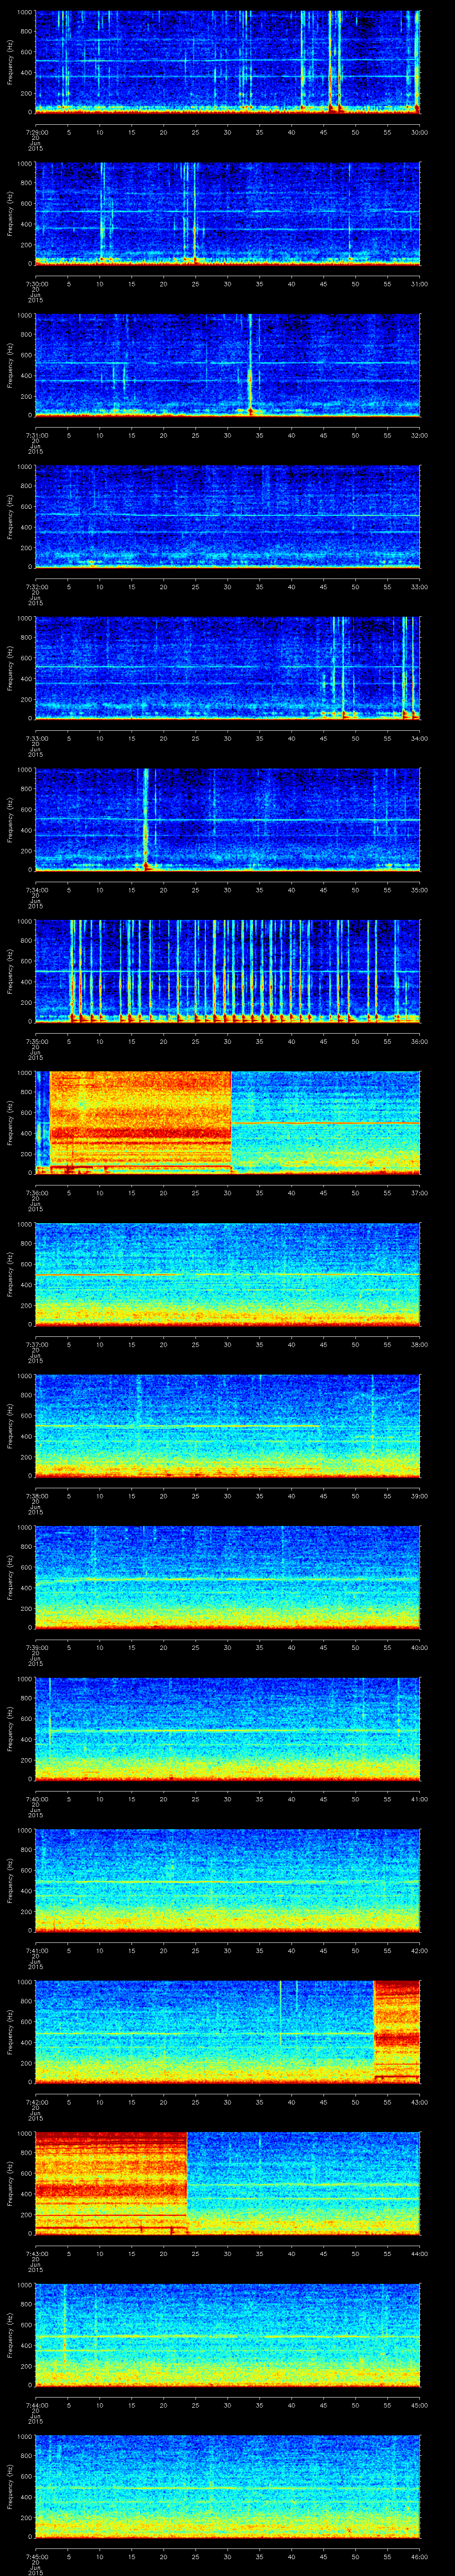Screen dimensions: 455x2576
Task: Click the Frequency (Hz) axis label of 7:36:00 panel
Action: pyautogui.click(x=10, y=1122)
